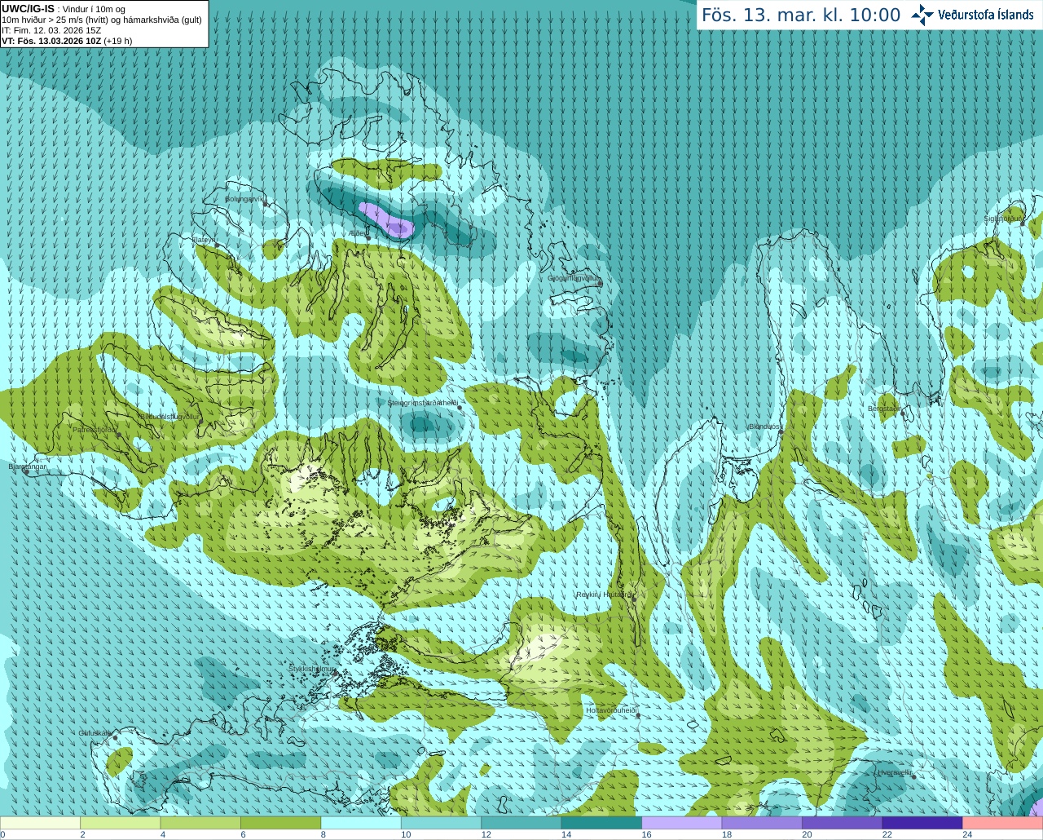1043x840 pixels.
Task: Click the 4–6 m/s legend swatch
Action: 200,823
